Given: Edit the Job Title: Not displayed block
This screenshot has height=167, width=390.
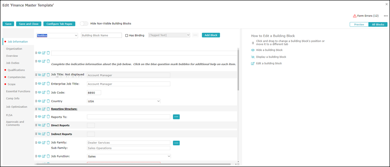Looking at the screenshot, I should (44, 75).
